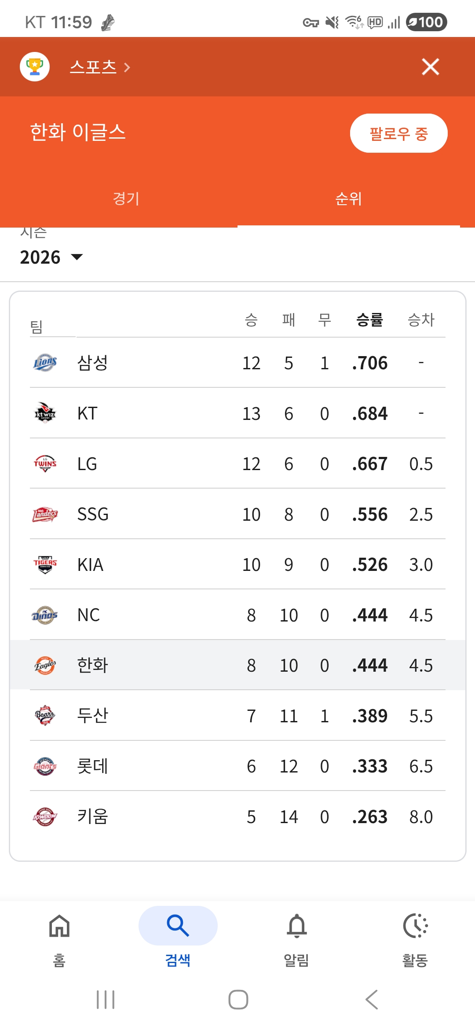Tap the Samsung Lions team logo
This screenshot has width=475, height=1030.
[x=45, y=363]
